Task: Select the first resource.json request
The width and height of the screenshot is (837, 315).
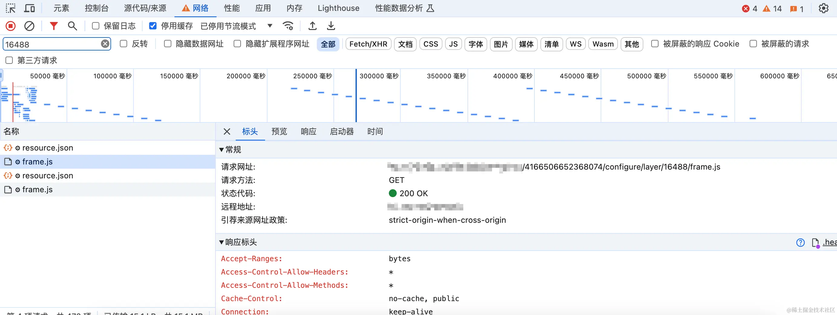Action: 107,148
